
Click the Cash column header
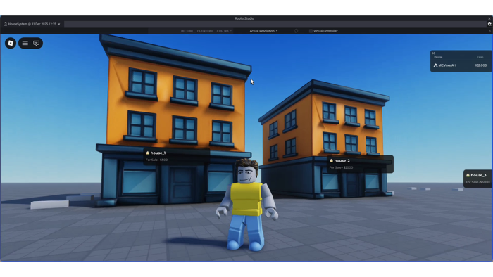tap(480, 57)
